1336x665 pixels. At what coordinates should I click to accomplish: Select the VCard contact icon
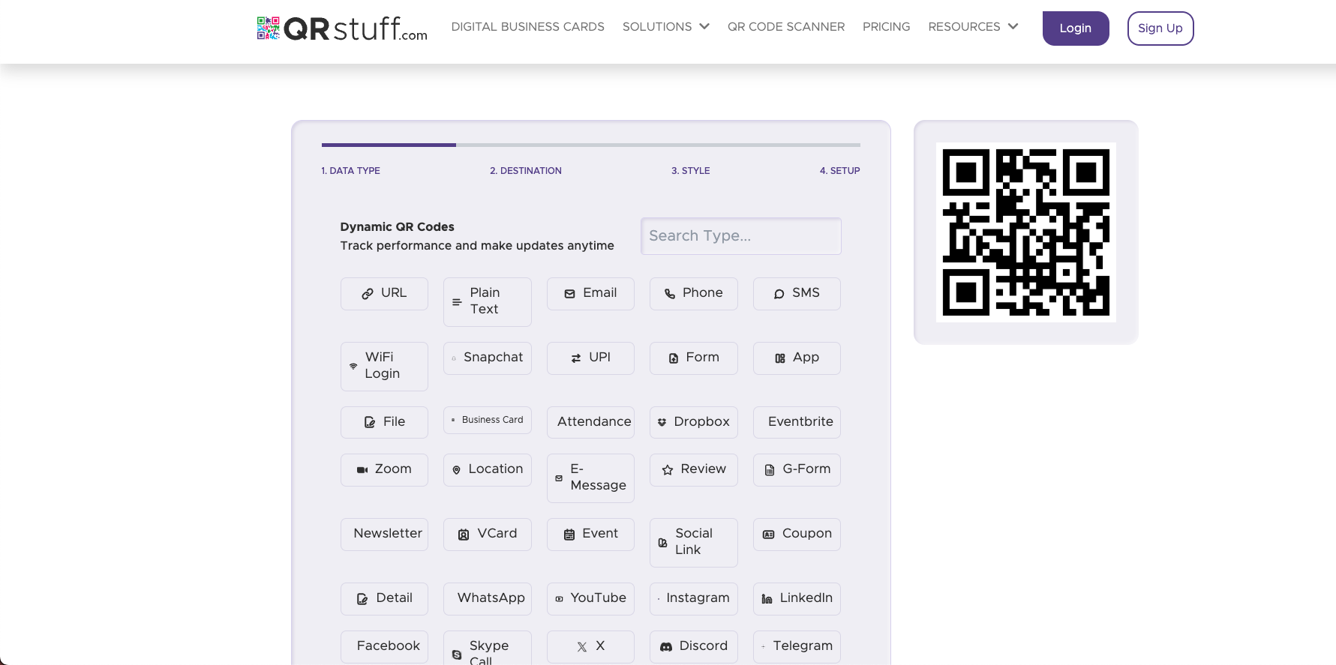(x=464, y=535)
